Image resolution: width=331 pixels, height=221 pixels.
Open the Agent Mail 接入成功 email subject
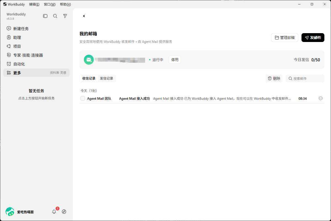coord(134,99)
